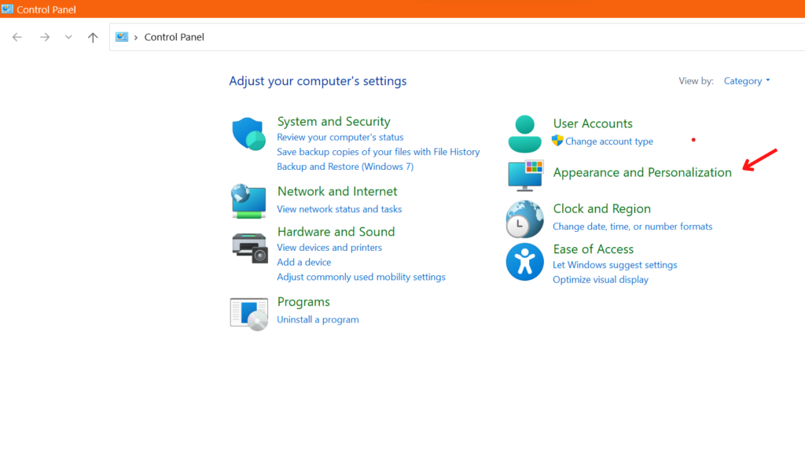Click the Network and Internet globe icon

248,201
